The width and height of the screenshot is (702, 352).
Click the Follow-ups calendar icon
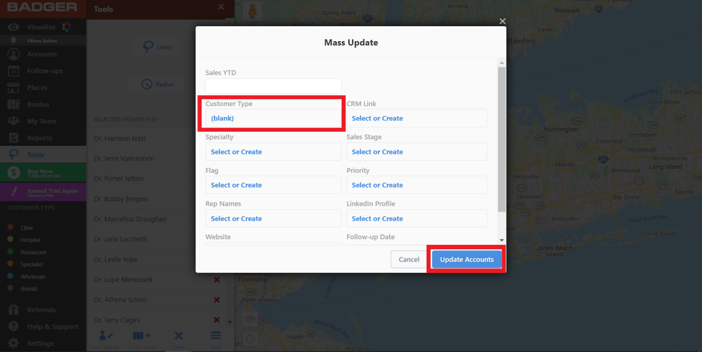13,71
